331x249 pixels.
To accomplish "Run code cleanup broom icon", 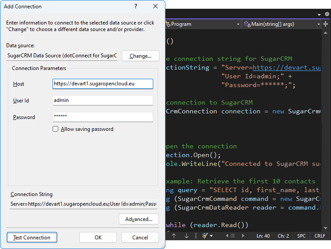I will pyautogui.click(x=205, y=236).
